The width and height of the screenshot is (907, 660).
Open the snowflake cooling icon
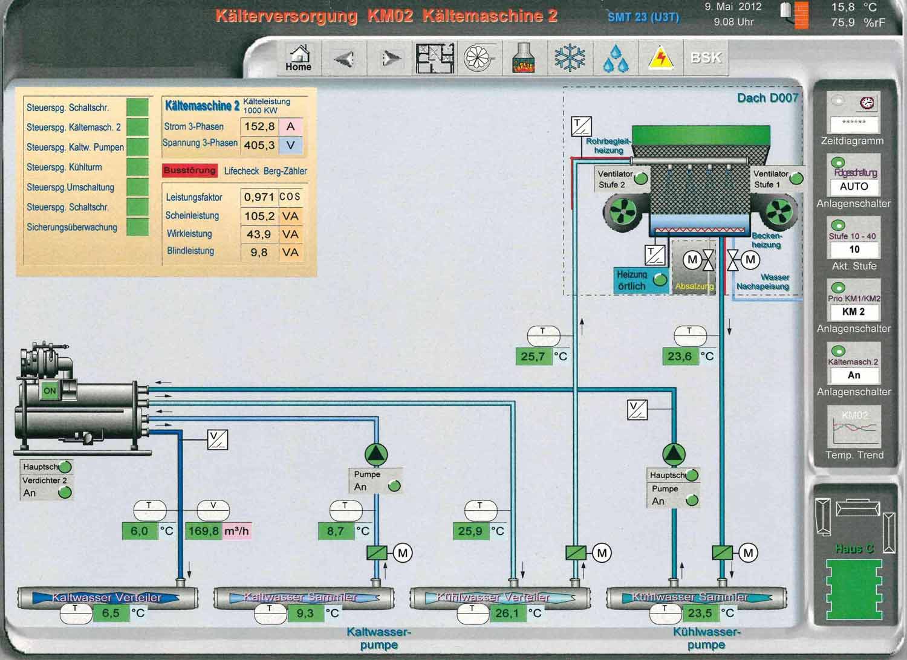(570, 59)
